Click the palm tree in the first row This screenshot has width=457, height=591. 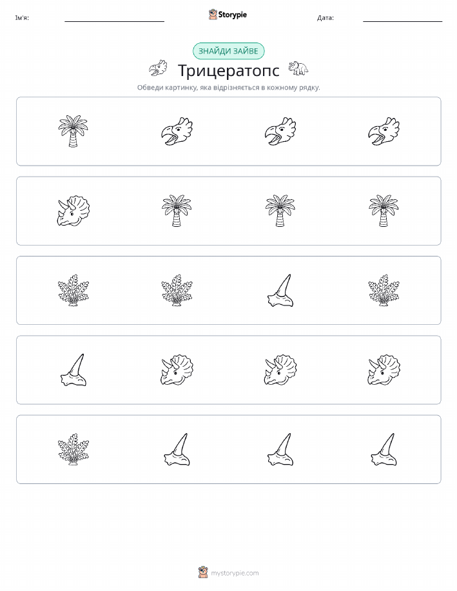tap(73, 131)
